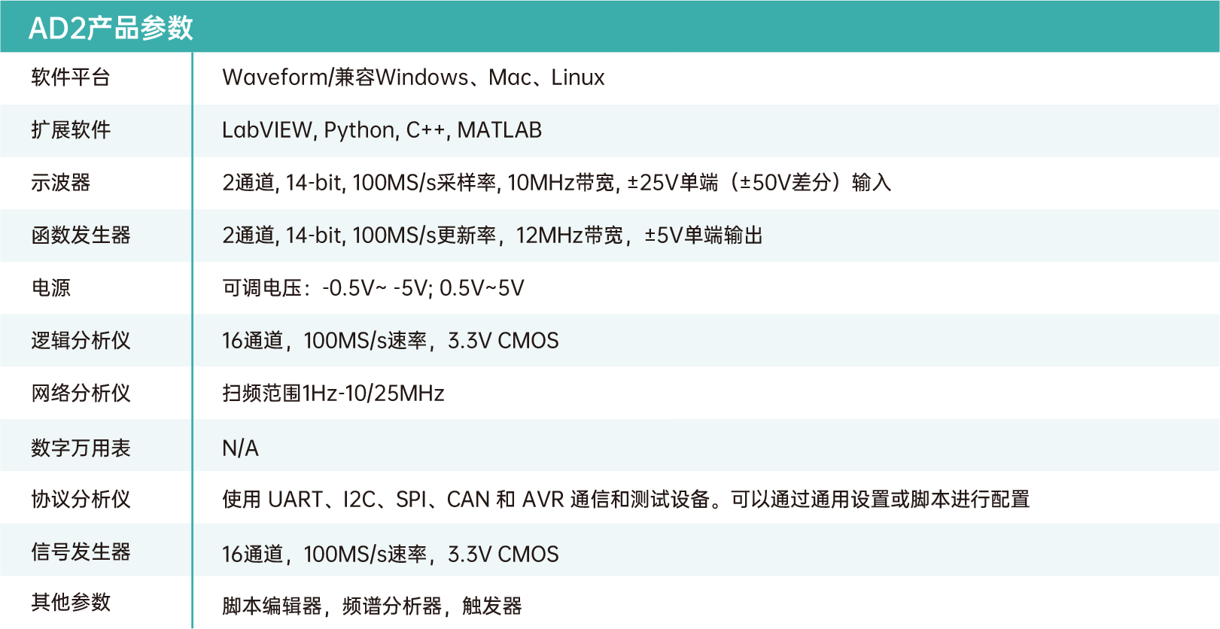Click the N/A multimeter value
Screen dimensions: 1220x629
pyautogui.click(x=240, y=448)
